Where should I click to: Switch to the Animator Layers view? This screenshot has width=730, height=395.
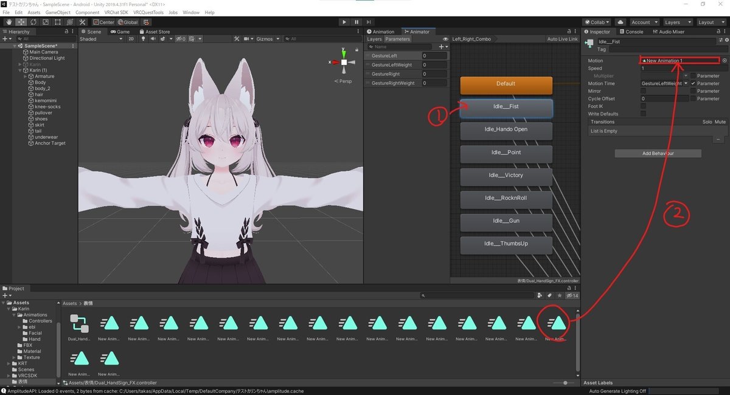pyautogui.click(x=374, y=39)
